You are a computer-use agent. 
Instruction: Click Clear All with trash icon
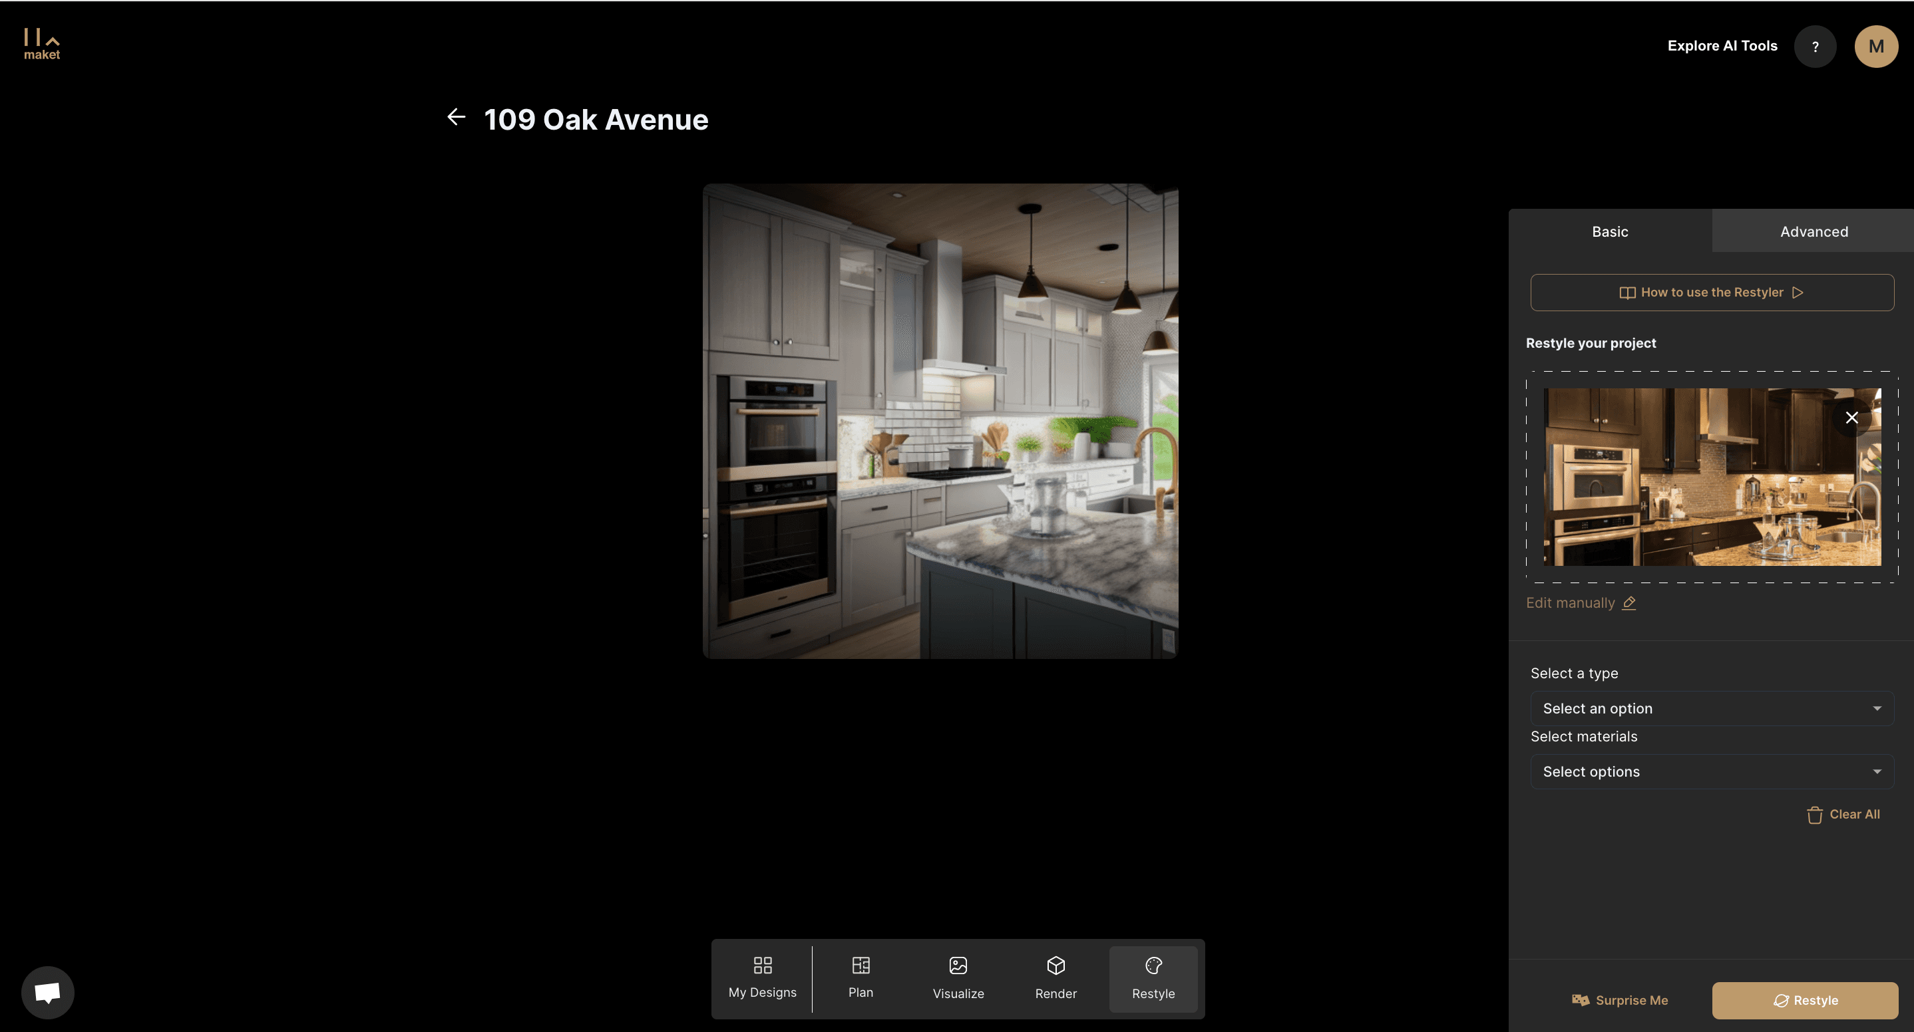(x=1843, y=815)
